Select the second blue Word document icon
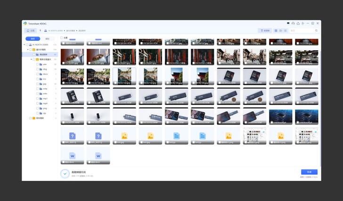Screen dimensions: 343x201 (x=98, y=155)
